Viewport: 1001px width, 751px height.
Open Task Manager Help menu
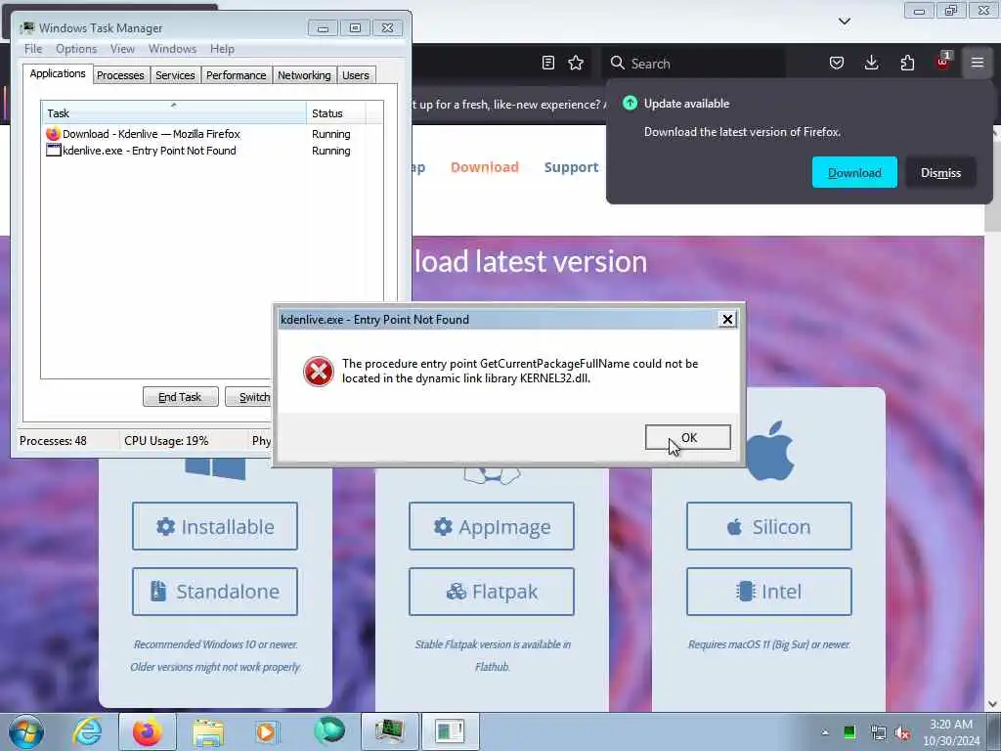(222, 49)
